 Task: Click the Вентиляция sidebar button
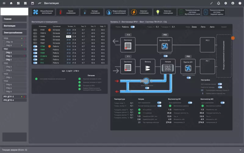(14, 26)
